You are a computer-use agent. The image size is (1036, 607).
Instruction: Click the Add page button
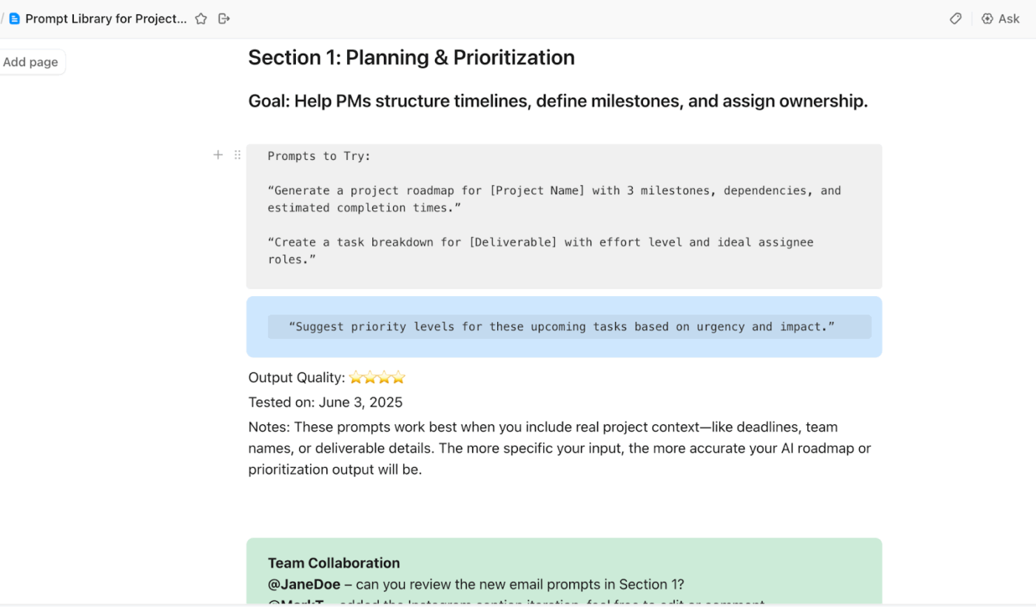(31, 61)
